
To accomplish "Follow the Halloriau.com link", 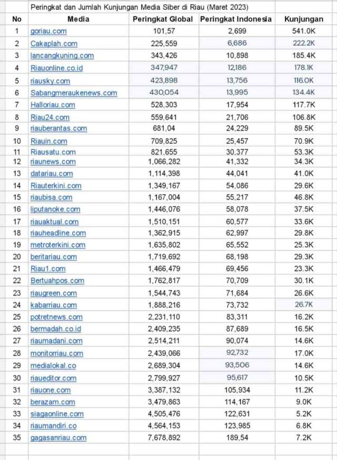I will tap(53, 105).
